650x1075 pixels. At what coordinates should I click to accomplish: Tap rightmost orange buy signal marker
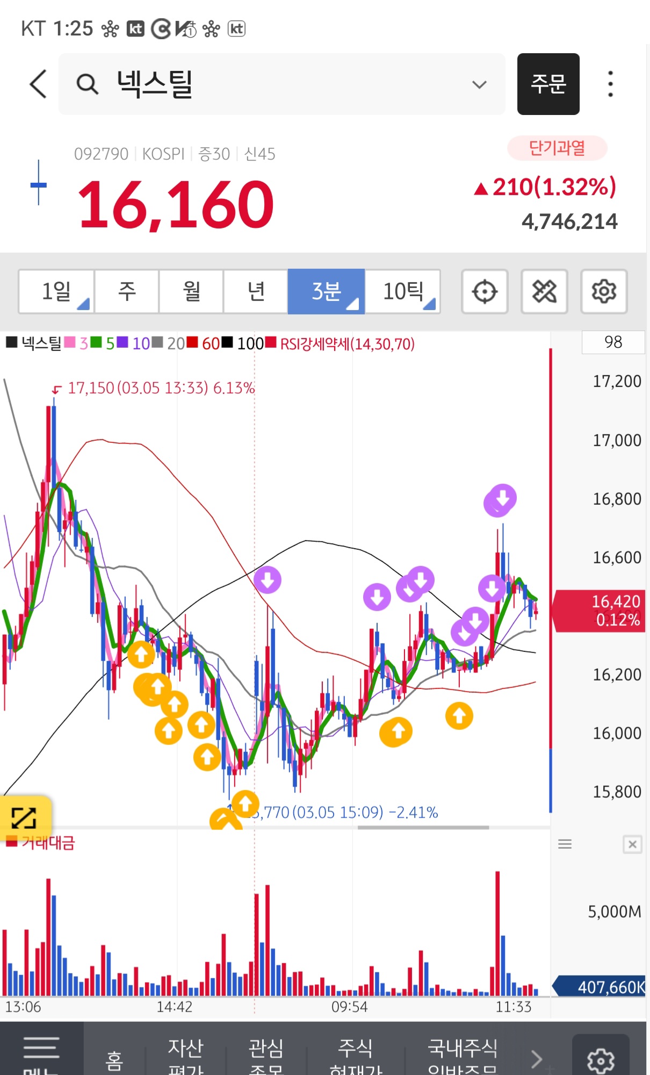[x=459, y=716]
